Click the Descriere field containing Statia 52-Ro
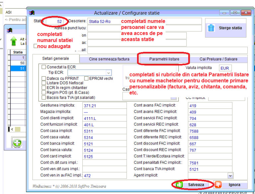Image resolution: width=255 pixels, height=194 pixels. pos(144,21)
